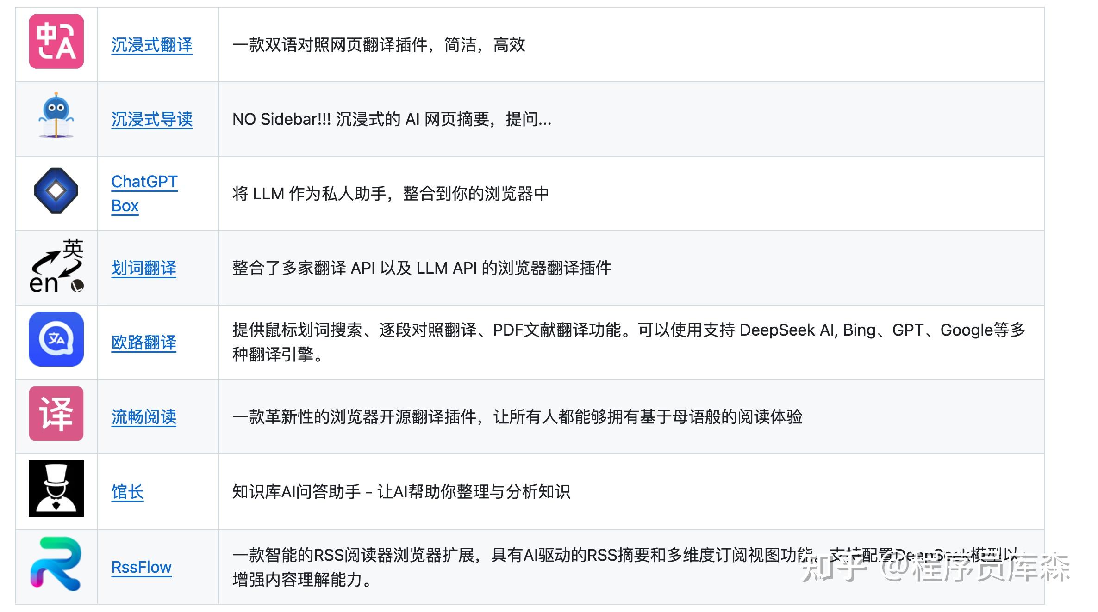Follow the ChatGPT Box link
Viewport: 1098px width, 612px height.
click(144, 182)
